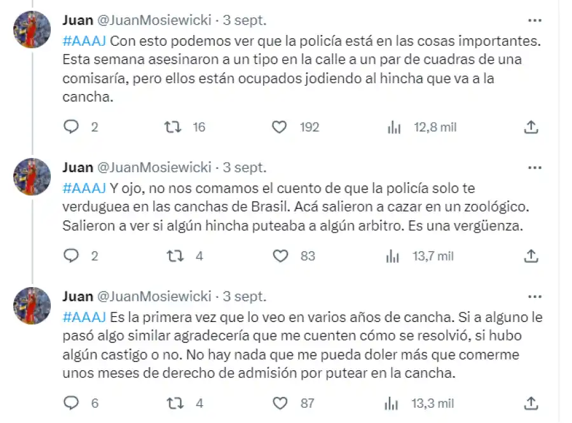572x423 pixels.
Task: Open the more options menu on the first tweet
Action: click(535, 21)
